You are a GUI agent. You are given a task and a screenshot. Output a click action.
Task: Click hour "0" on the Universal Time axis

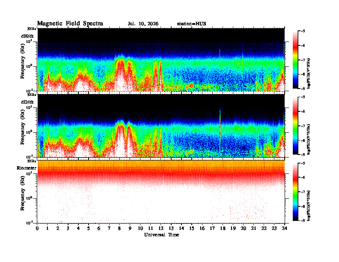point(37,228)
